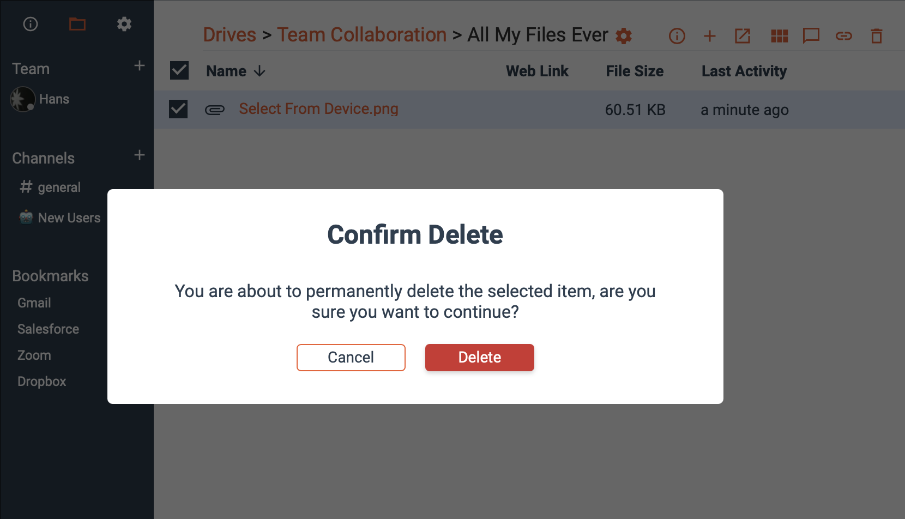Cancel the delete confirmation
This screenshot has width=905, height=519.
pyautogui.click(x=351, y=358)
